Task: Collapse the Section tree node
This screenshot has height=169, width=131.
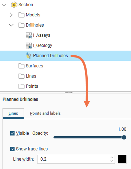Action: [4, 5]
